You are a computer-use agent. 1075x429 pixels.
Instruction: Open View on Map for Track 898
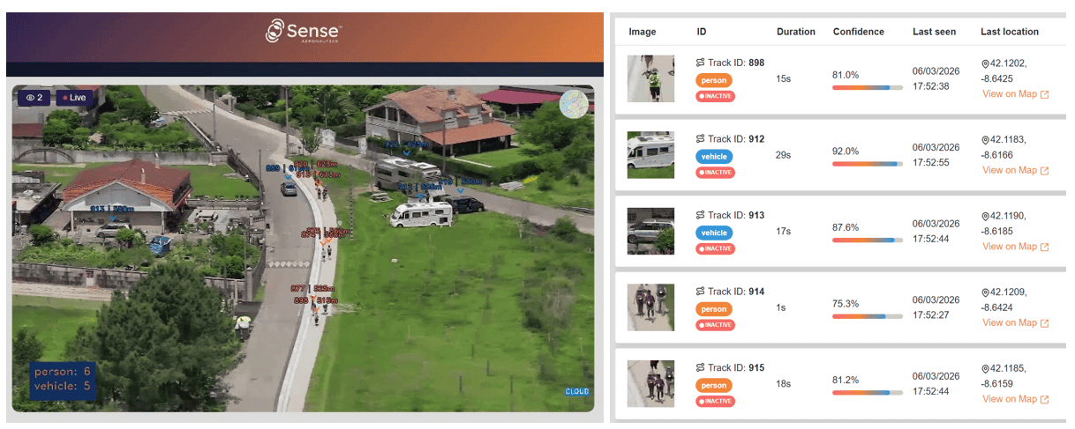coord(1016,94)
